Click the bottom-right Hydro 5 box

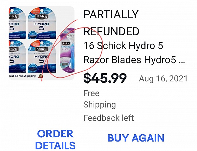point(42,56)
